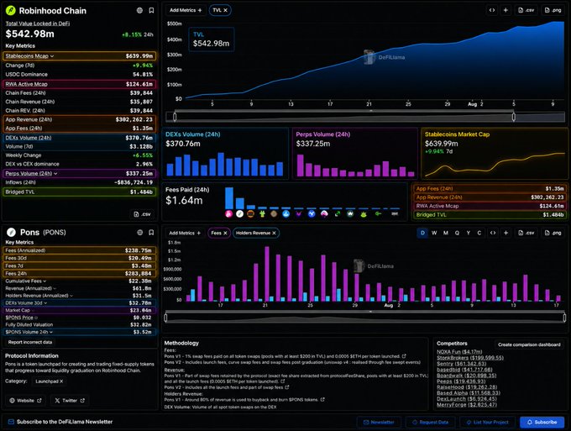Click RWA Active Mcap metric row

click(x=80, y=84)
